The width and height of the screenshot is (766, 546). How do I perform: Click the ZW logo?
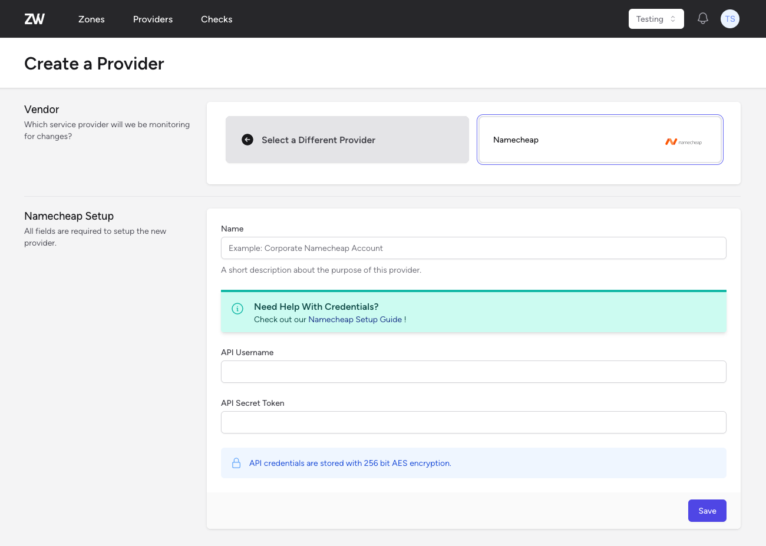click(x=34, y=18)
